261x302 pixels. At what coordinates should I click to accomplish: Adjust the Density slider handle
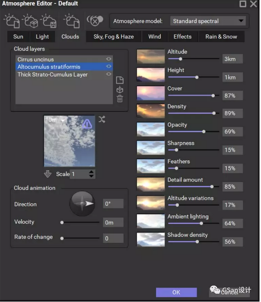(214, 113)
